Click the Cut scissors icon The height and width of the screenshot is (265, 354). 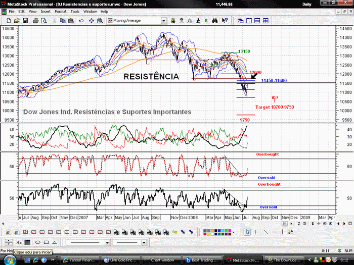coord(54,21)
